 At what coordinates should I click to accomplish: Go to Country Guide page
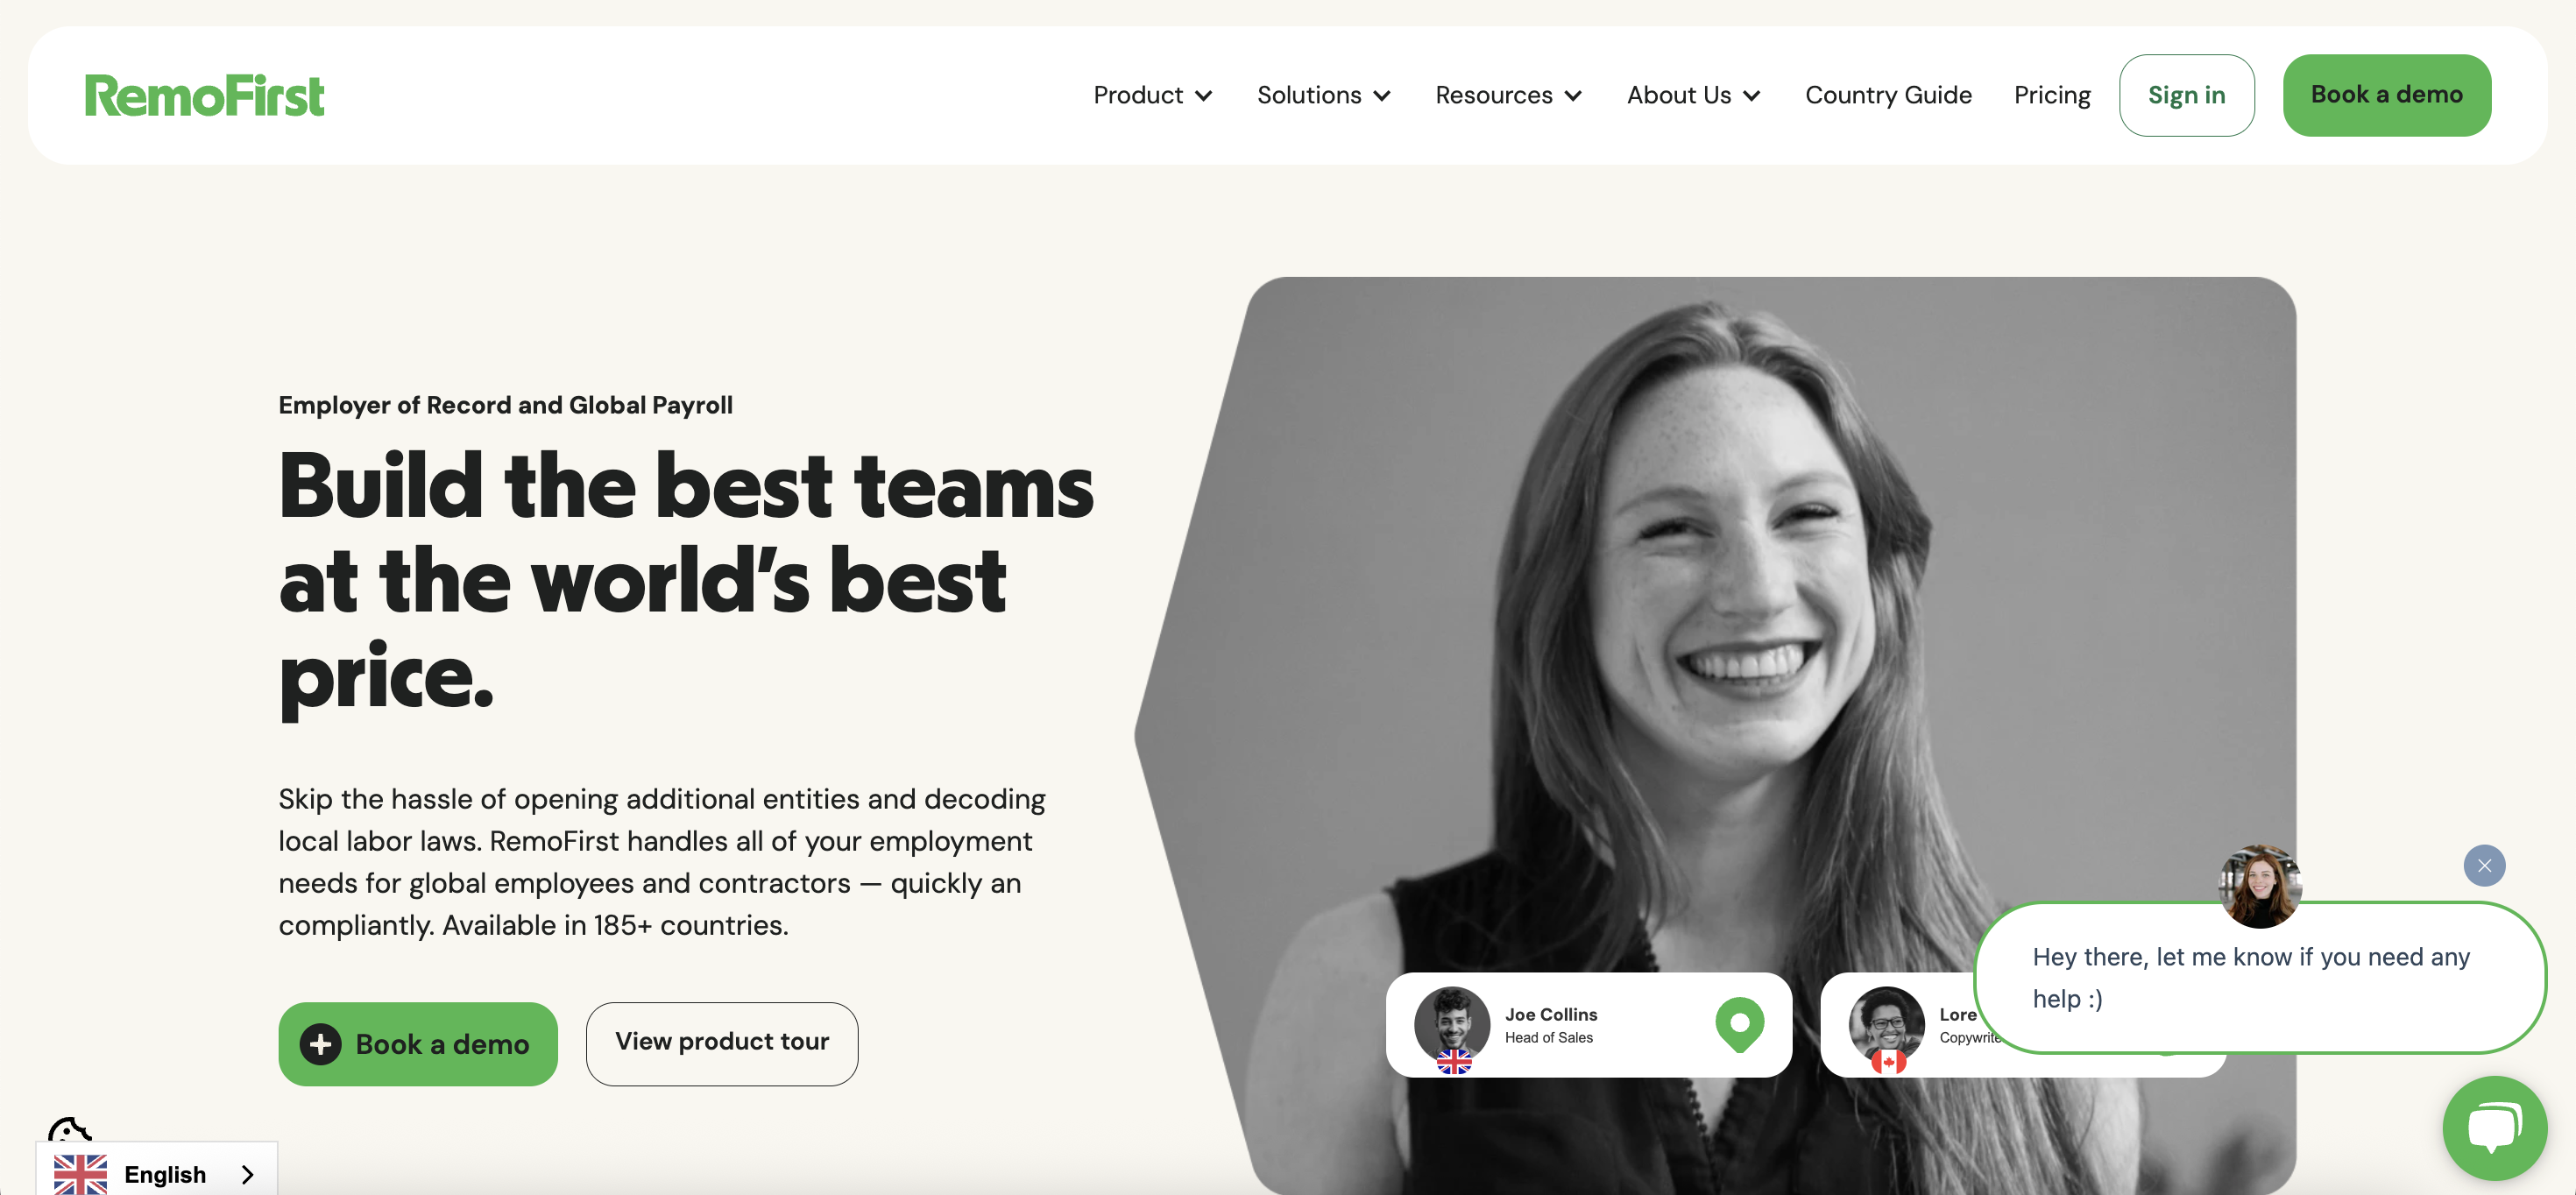[x=1888, y=95]
